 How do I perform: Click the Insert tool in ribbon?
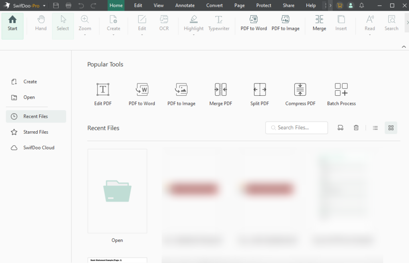(341, 24)
